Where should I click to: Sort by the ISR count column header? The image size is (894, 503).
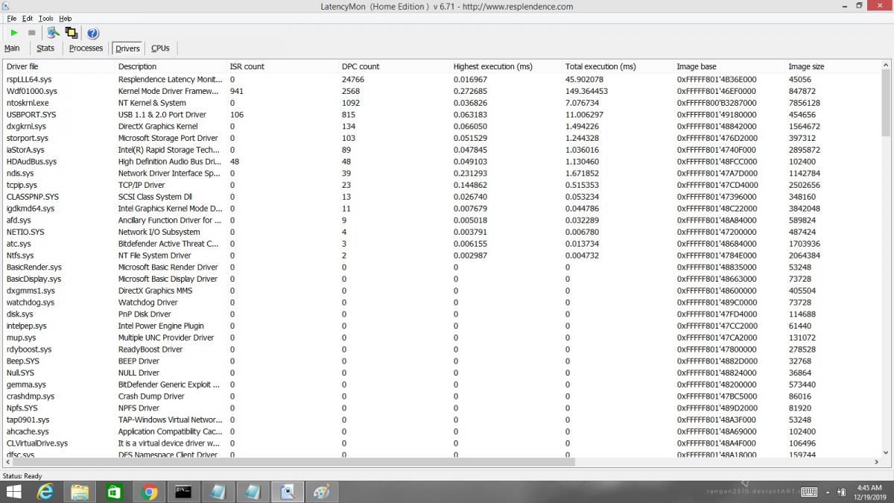(x=282, y=66)
